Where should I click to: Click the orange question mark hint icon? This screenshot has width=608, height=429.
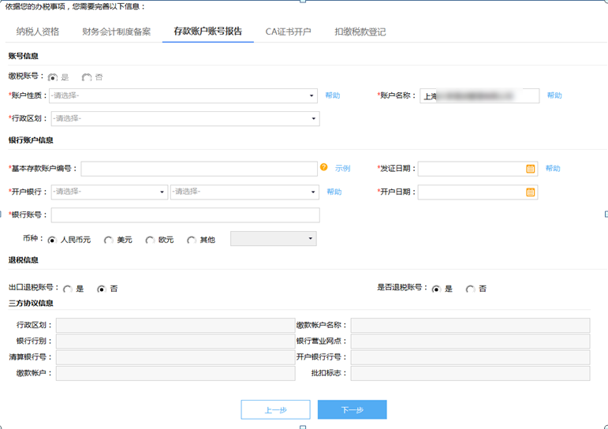point(323,168)
